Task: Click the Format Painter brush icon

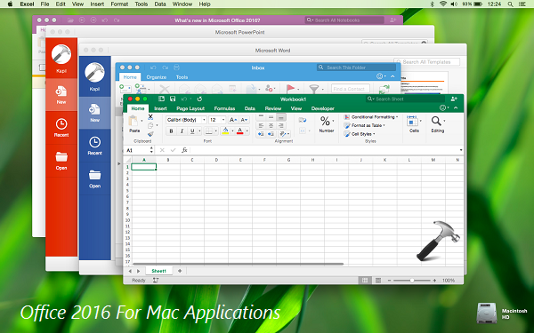Action: tap(150, 134)
